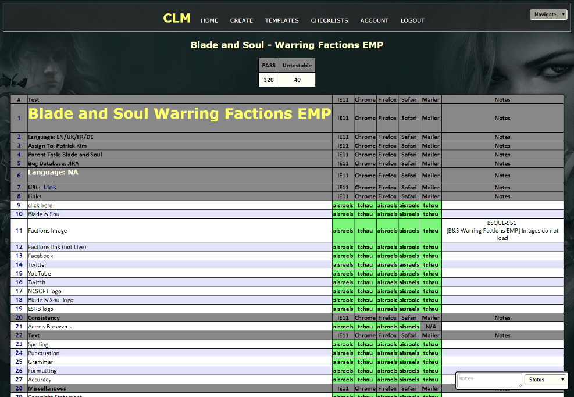Click the Safari cell of YouTube row
Viewport: 574px width, 397px height.
tap(409, 273)
